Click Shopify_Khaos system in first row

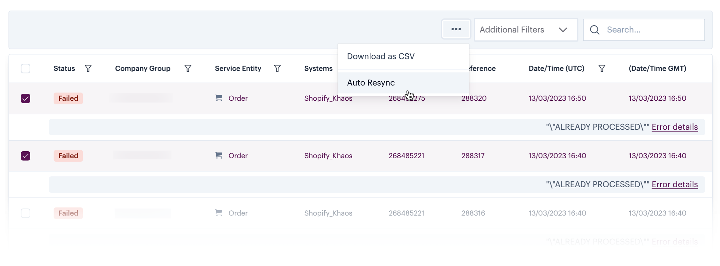point(328,98)
